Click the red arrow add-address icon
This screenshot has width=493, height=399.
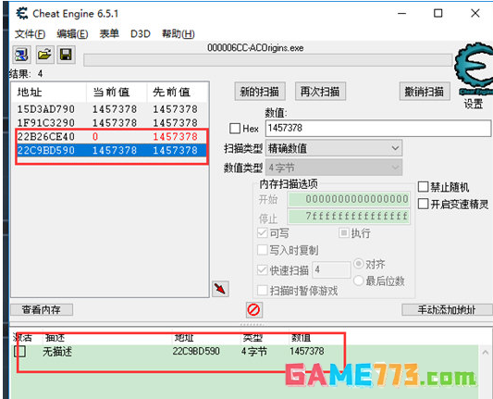click(x=220, y=289)
